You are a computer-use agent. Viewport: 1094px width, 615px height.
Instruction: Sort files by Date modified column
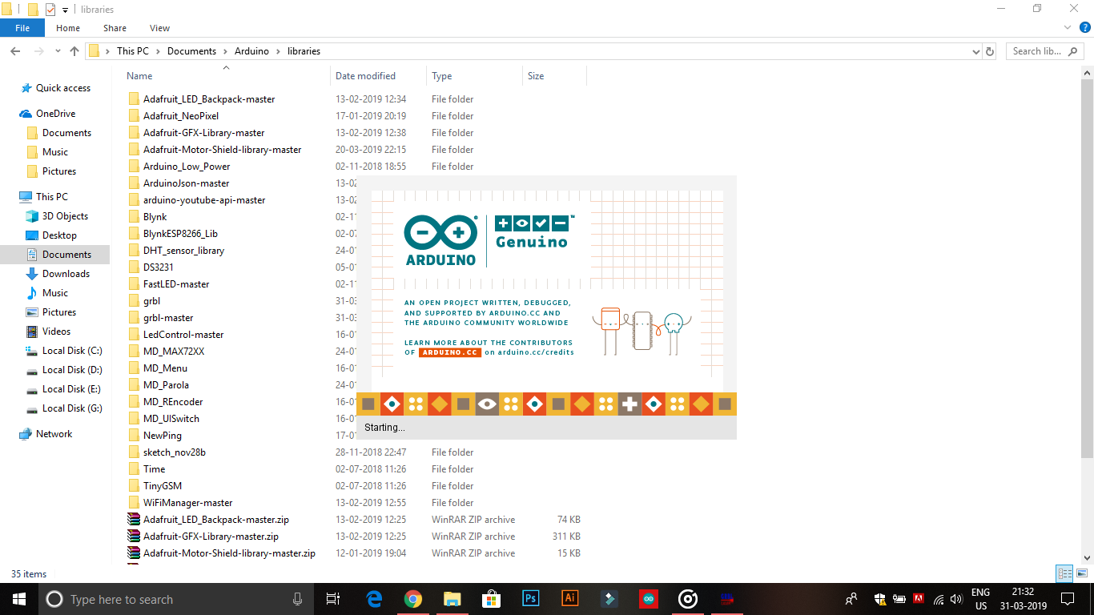point(367,75)
